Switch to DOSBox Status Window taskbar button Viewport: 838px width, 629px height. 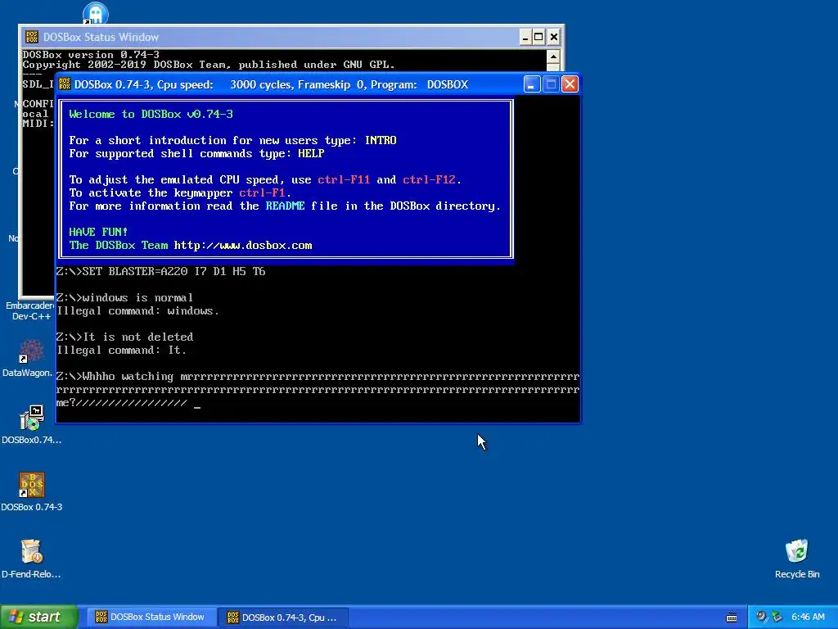pyautogui.click(x=151, y=617)
